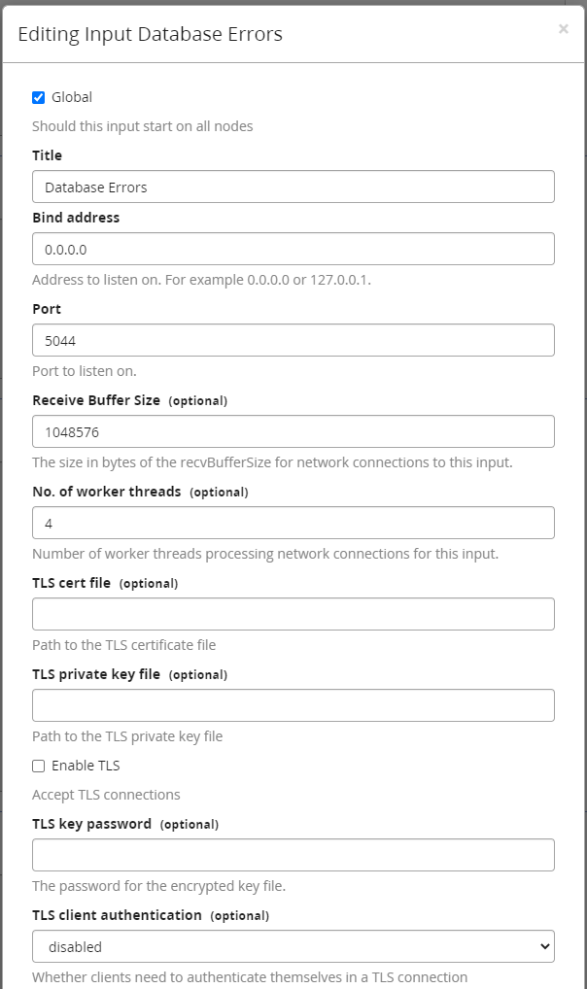This screenshot has width=587, height=989.
Task: Select the Port field showing 5044
Action: tap(293, 341)
